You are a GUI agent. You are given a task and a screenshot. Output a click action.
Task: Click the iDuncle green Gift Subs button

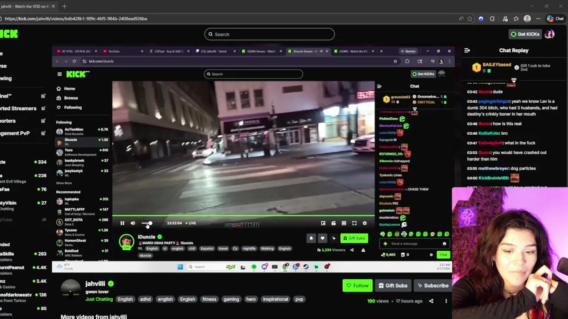coord(354,238)
